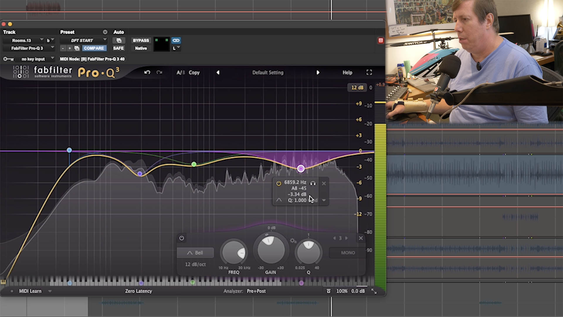The height and width of the screenshot is (317, 563).
Task: Toggle band enable power in controls panel
Action: pyautogui.click(x=182, y=238)
